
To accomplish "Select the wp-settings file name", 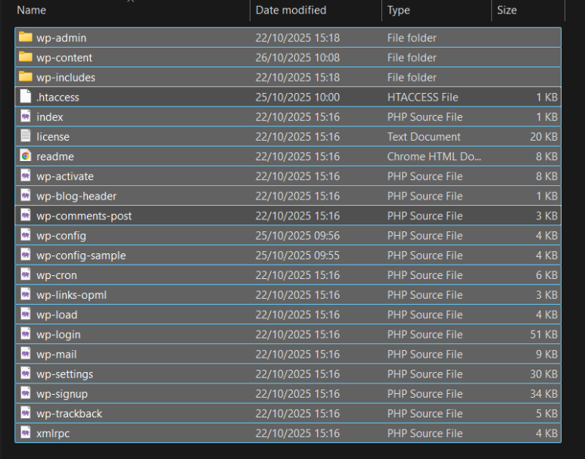I will pyautogui.click(x=64, y=374).
